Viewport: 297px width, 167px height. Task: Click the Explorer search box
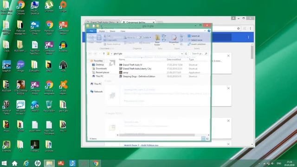pyautogui.click(x=200, y=54)
